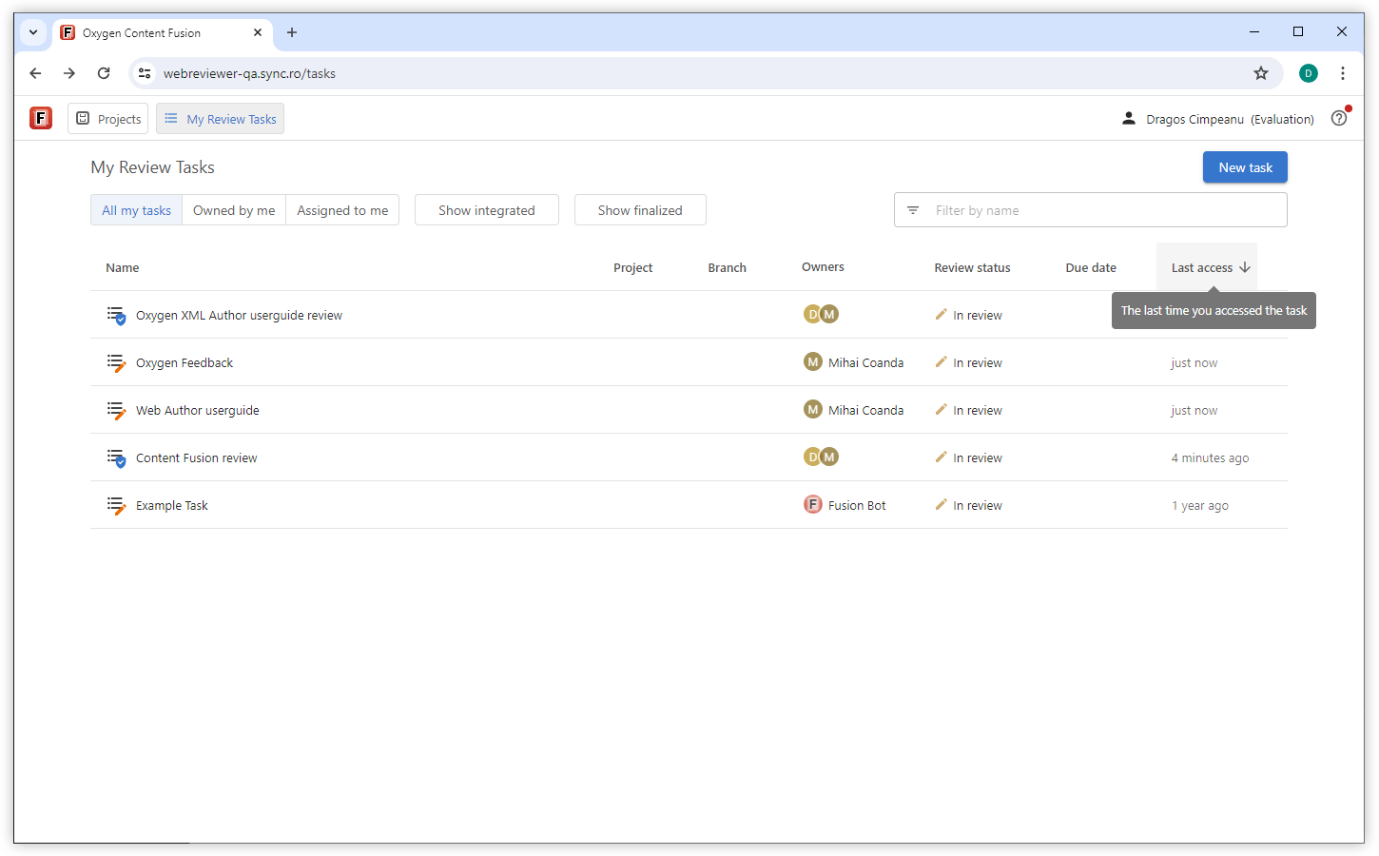Click the pencil status icon for Oxygen Feedback
The width and height of the screenshot is (1379, 856).
[x=941, y=361]
